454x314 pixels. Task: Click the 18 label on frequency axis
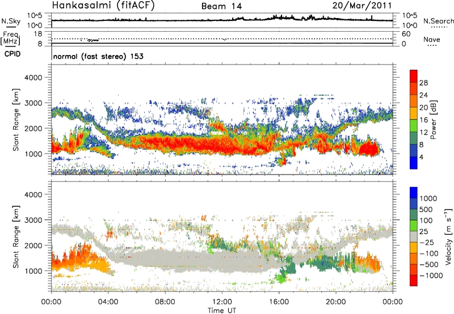tap(38, 34)
